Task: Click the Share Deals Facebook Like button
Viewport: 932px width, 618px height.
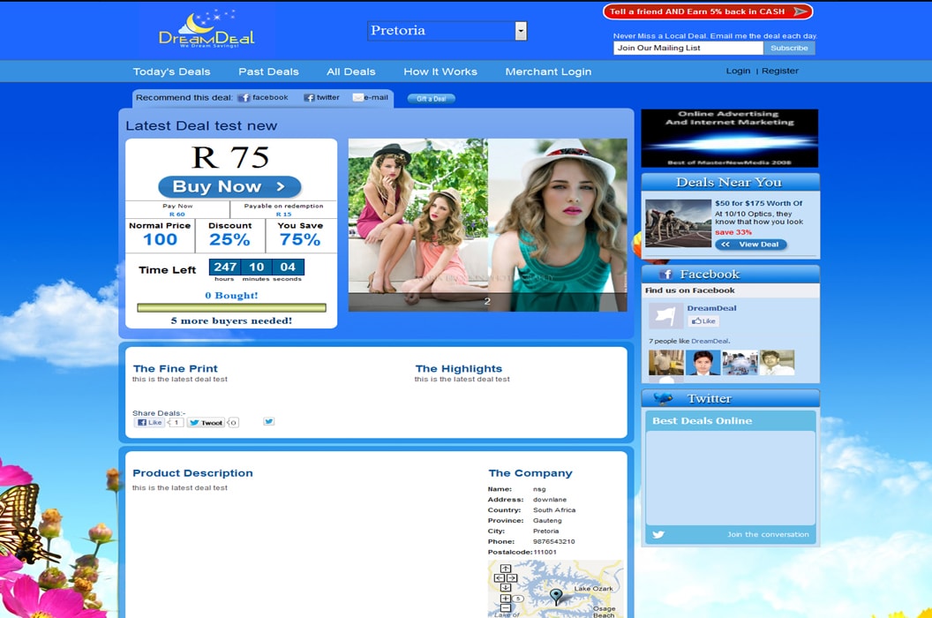Action: (x=149, y=422)
